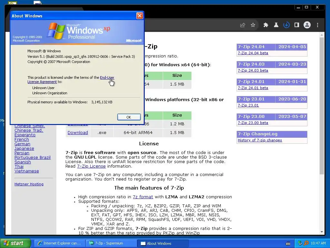Open History of 7-zip changes link

(260, 140)
